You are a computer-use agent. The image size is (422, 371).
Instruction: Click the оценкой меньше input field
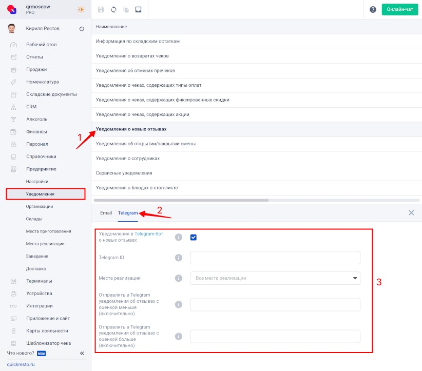pos(275,304)
